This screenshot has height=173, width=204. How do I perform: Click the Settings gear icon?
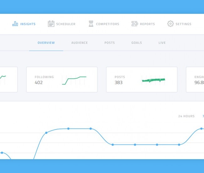coord(170,24)
